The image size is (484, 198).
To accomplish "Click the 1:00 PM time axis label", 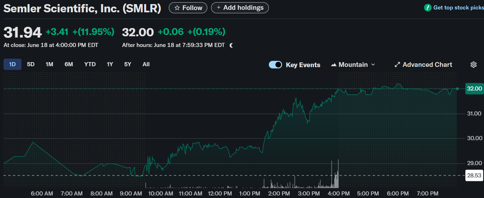I will (x=250, y=193).
